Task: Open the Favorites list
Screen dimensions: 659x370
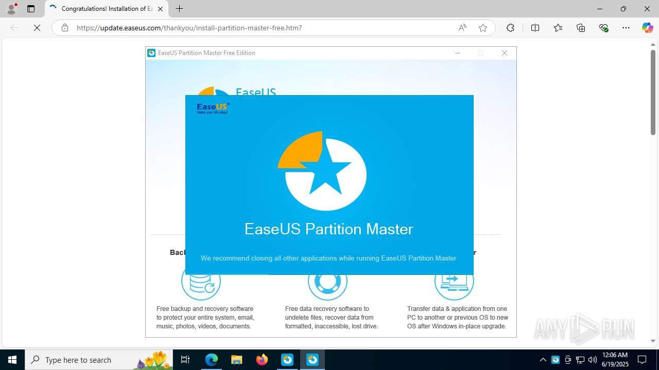Action: click(x=558, y=28)
